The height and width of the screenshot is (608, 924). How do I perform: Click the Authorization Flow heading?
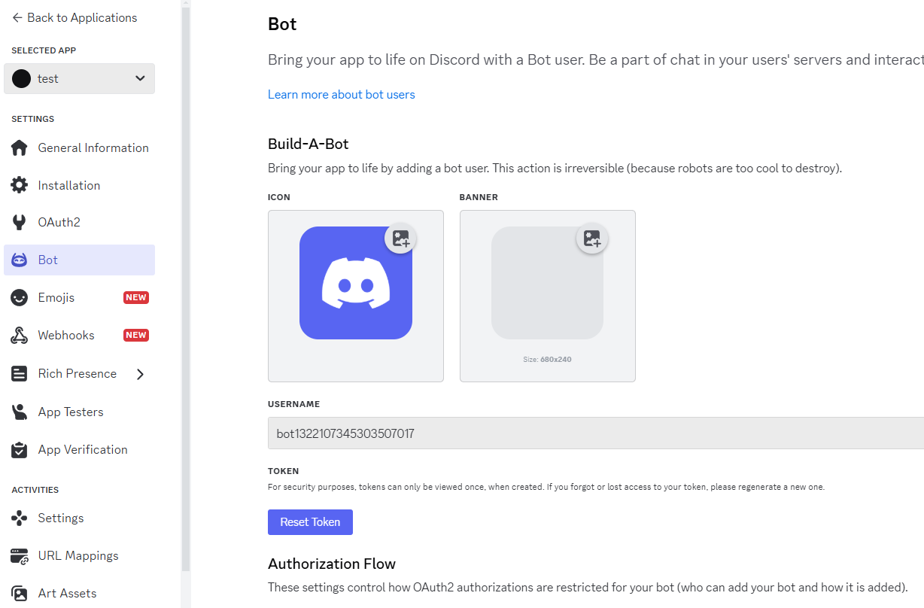[332, 564]
